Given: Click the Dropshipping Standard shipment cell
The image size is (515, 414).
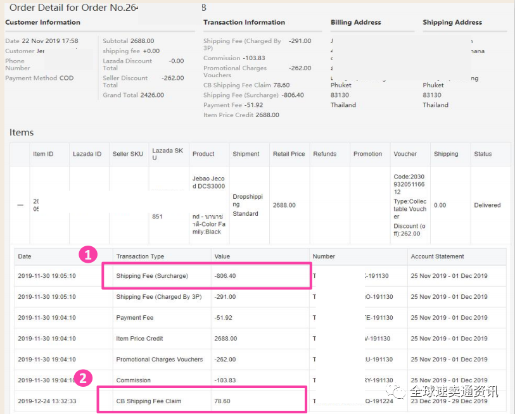Looking at the screenshot, I should 246,205.
